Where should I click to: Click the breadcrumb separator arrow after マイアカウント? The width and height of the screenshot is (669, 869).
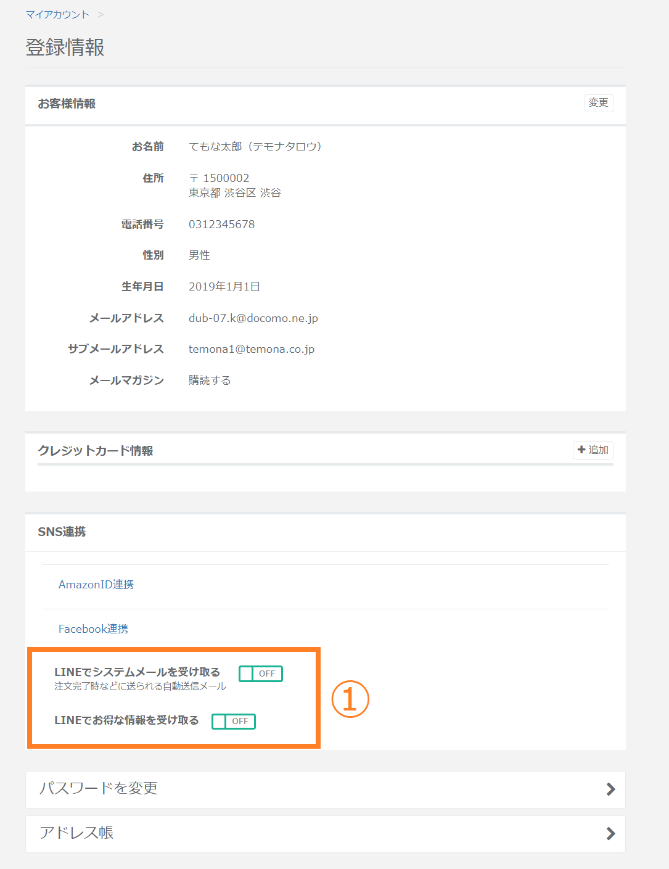click(101, 14)
